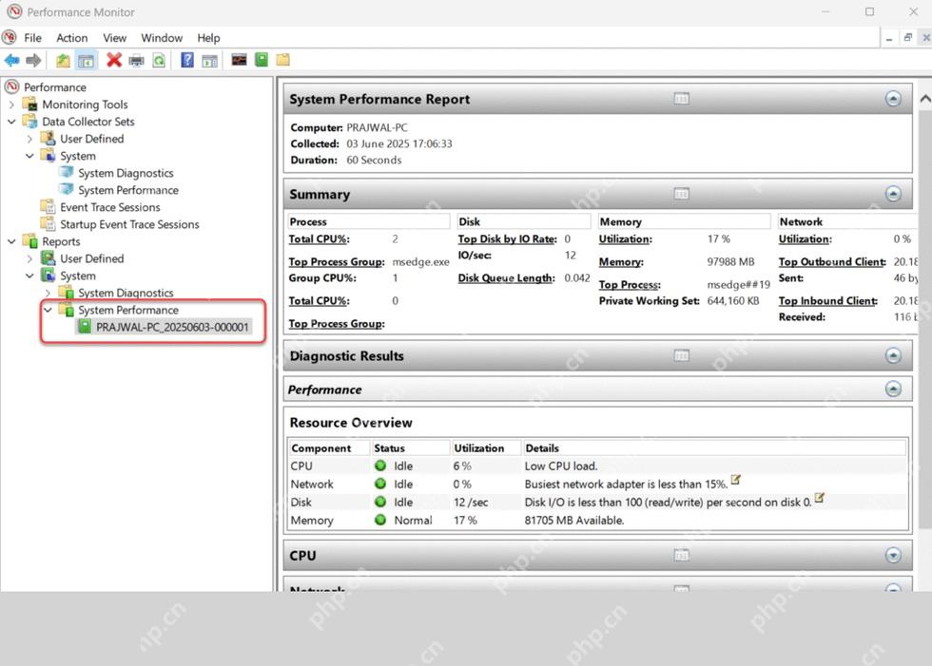This screenshot has height=666, width=932.
Task: Click the root Performance node icon
Action: pos(11,86)
